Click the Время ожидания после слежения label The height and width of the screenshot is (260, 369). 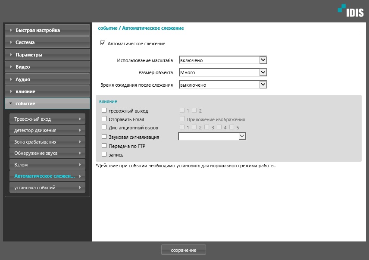tap(137, 85)
